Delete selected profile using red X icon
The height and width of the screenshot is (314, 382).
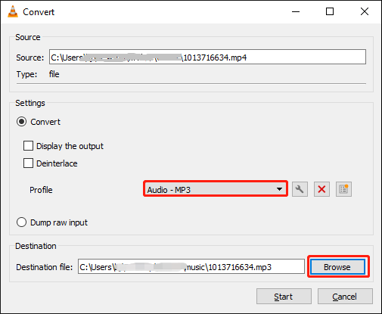pos(321,189)
